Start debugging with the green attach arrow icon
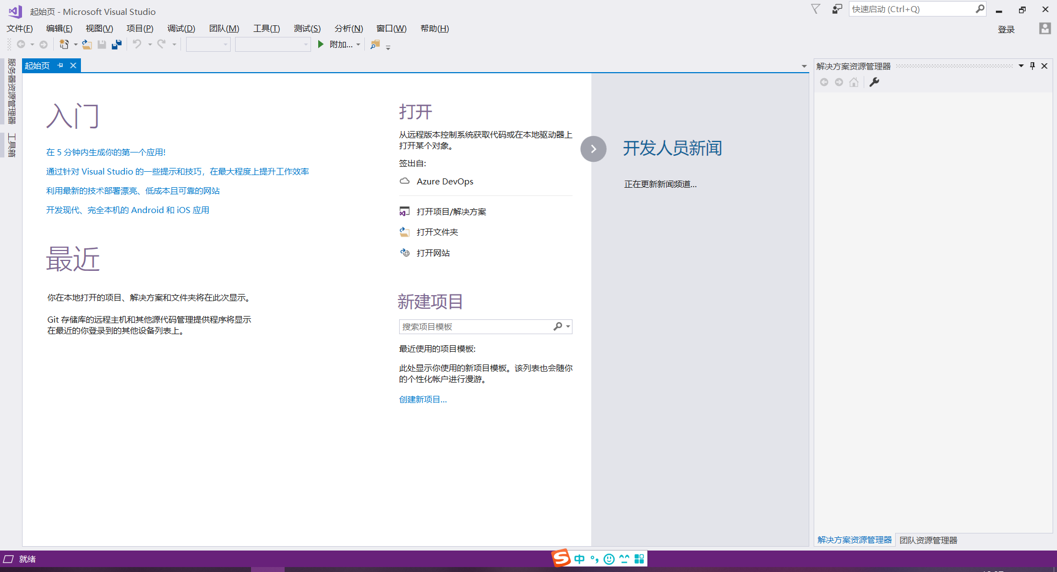The image size is (1057, 572). pyautogui.click(x=321, y=45)
